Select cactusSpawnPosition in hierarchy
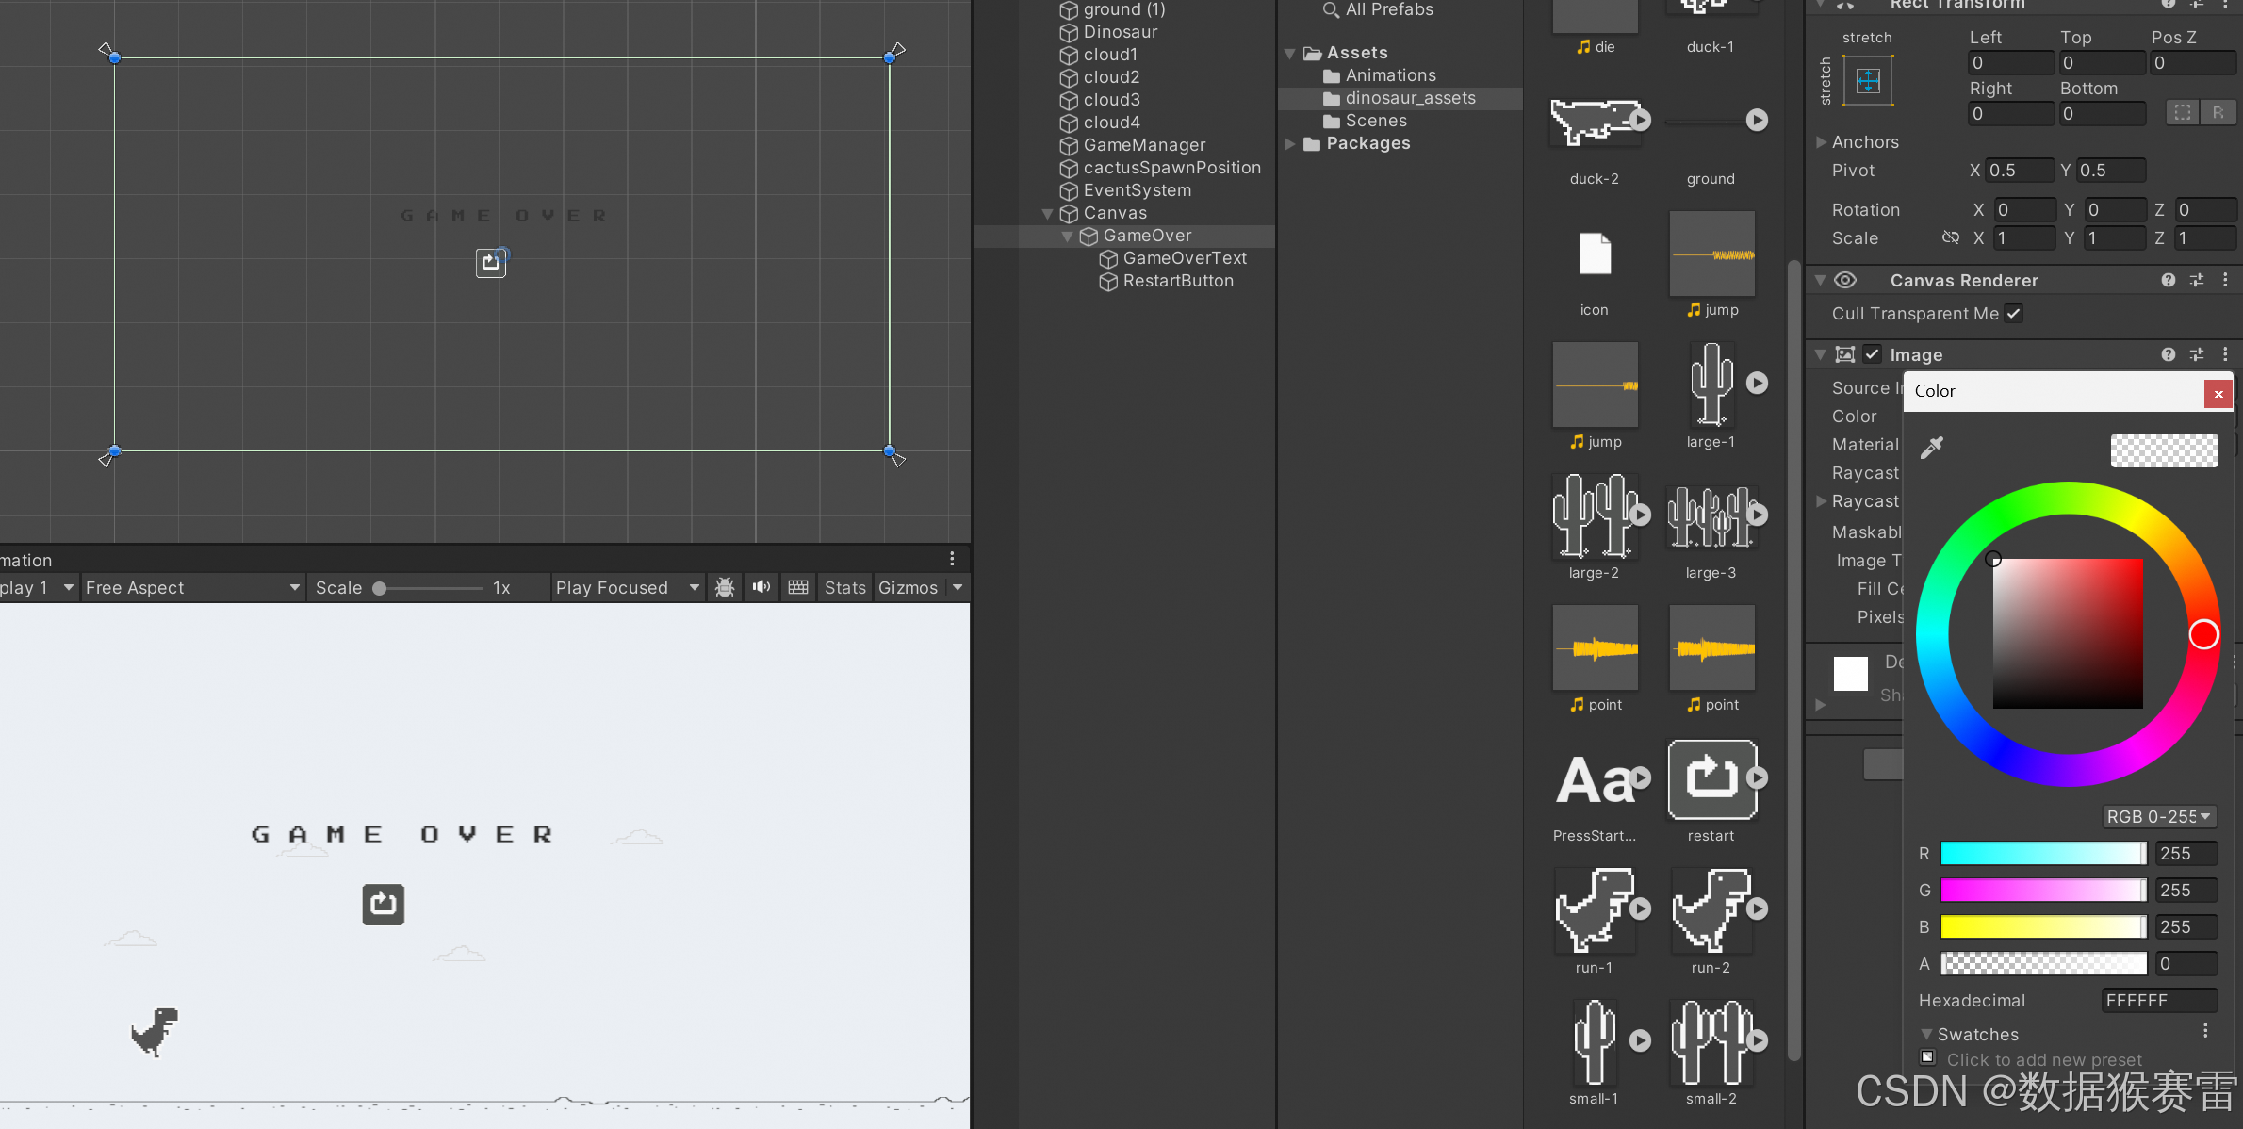Image resolution: width=2243 pixels, height=1129 pixels. tap(1171, 168)
